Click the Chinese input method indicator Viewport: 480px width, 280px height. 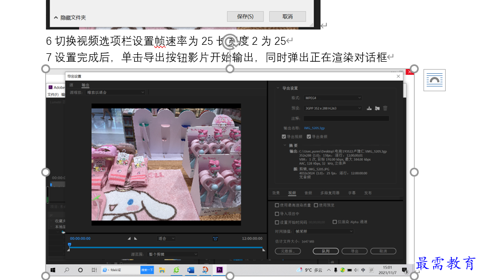(x=363, y=270)
